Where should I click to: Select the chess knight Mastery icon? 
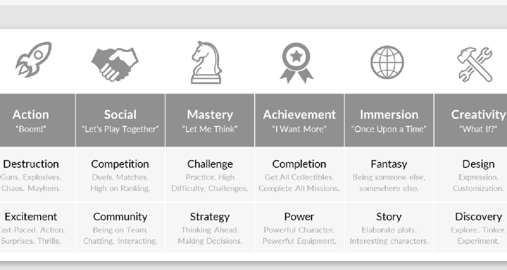click(206, 63)
